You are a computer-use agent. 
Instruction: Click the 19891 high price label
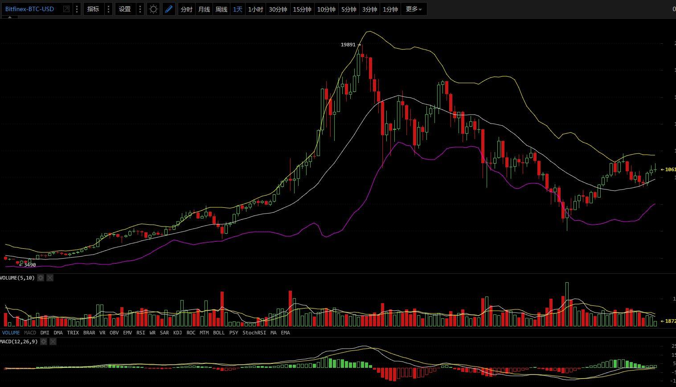coord(348,45)
